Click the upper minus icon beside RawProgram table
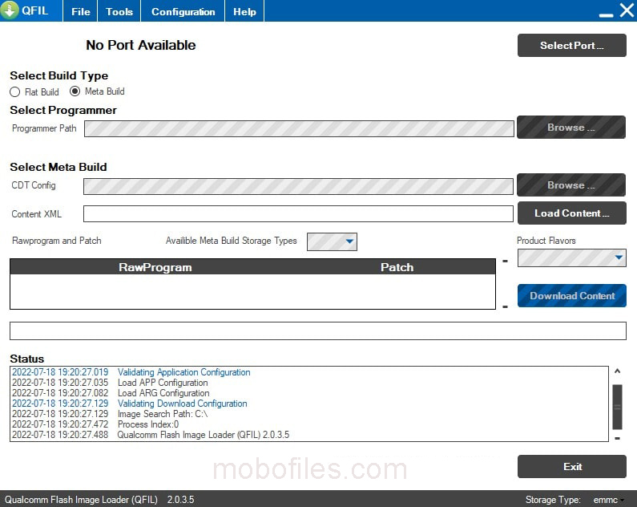 pos(505,261)
